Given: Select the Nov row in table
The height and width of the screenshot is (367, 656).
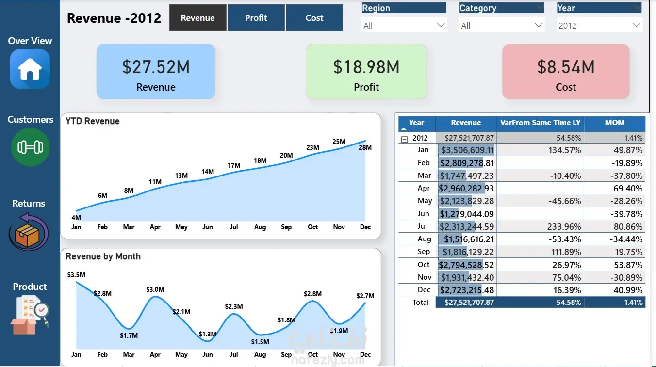Looking at the screenshot, I should (522, 277).
